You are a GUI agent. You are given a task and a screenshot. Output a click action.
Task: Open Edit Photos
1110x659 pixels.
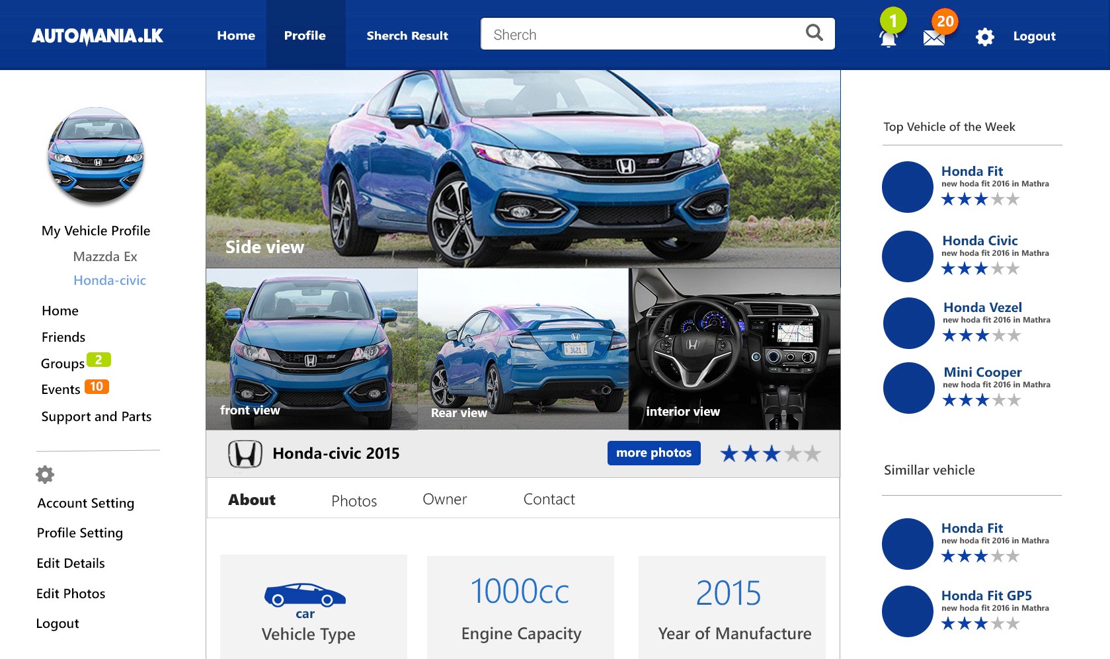pos(71,594)
